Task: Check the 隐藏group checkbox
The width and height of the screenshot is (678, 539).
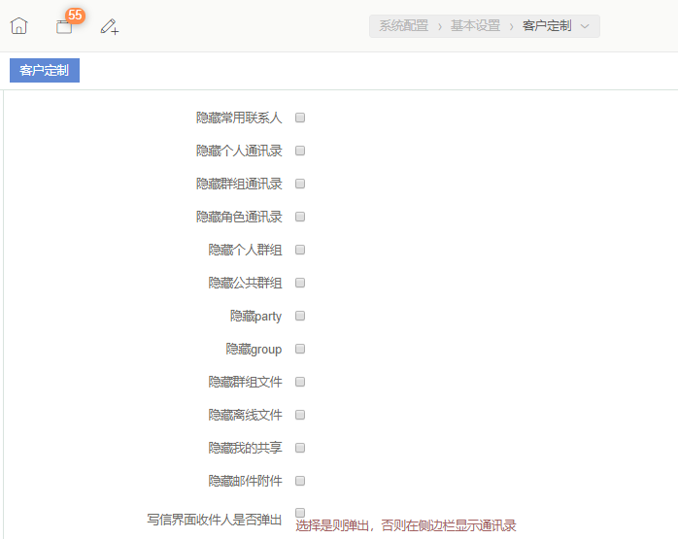Action: (300, 349)
